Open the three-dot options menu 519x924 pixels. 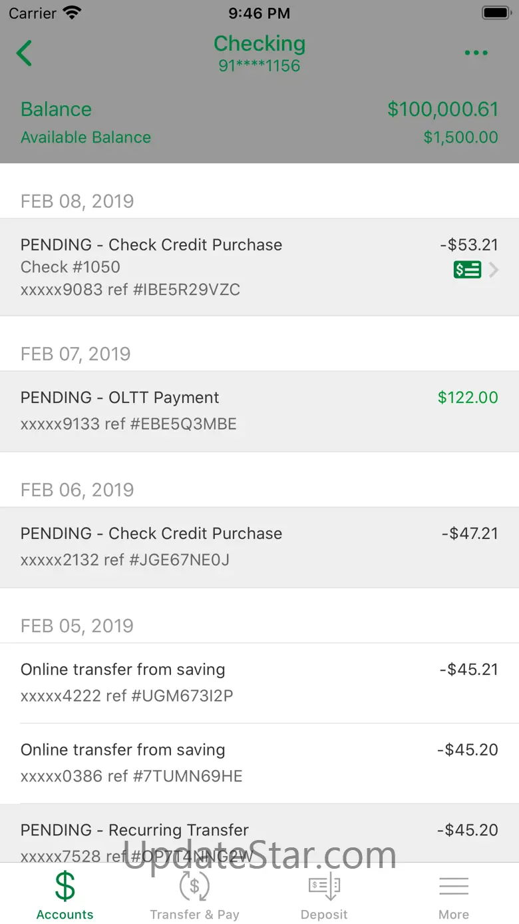(476, 53)
